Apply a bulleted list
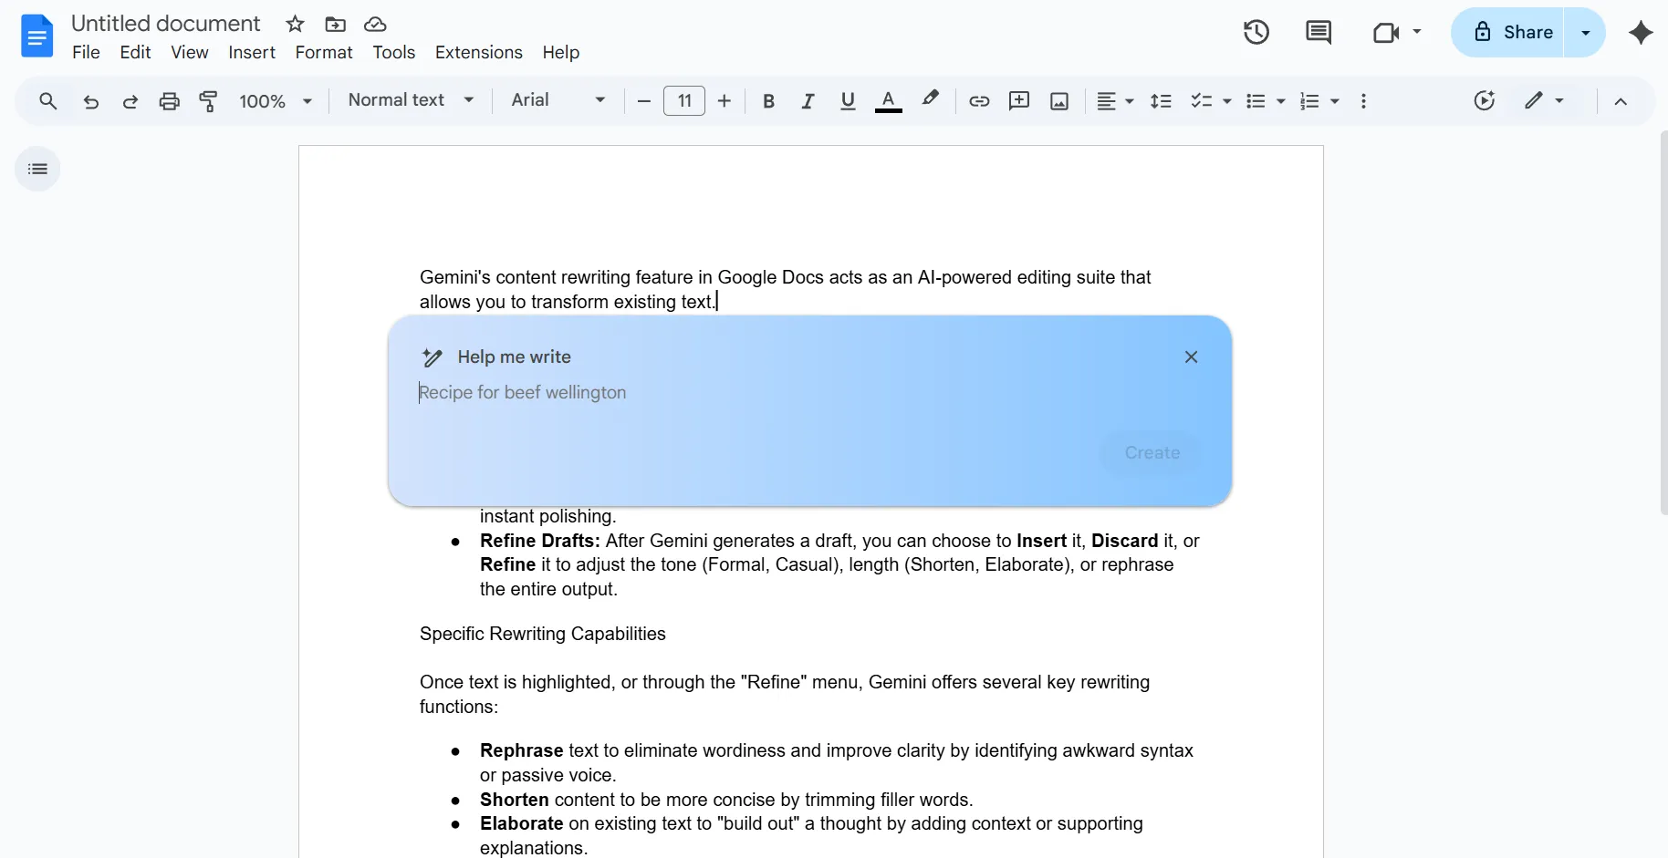 click(x=1256, y=101)
